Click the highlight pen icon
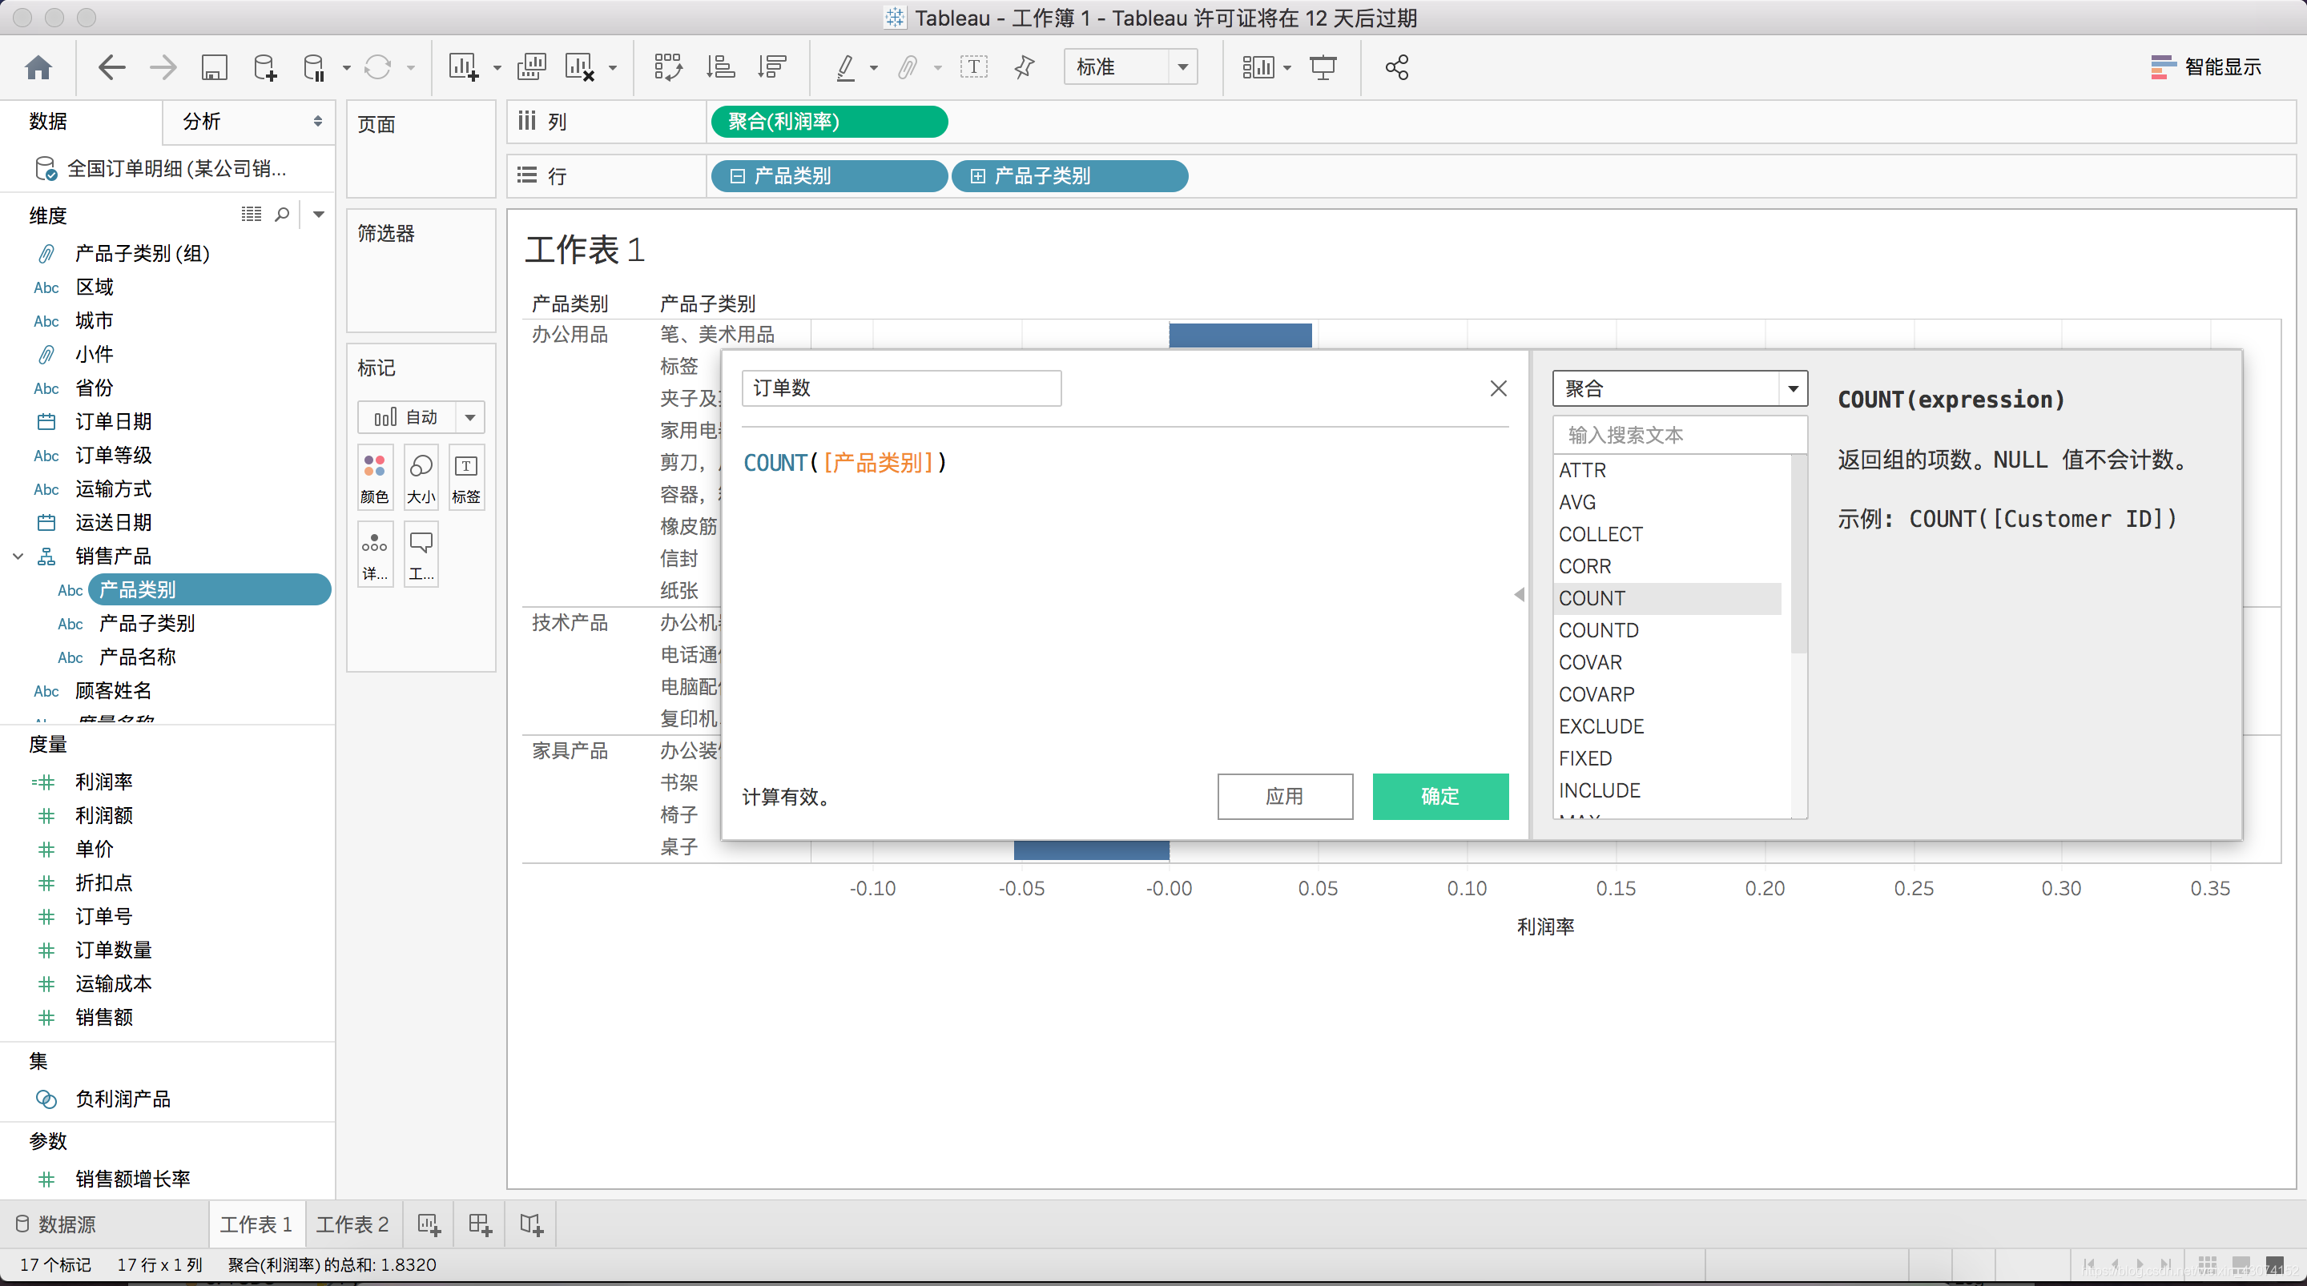This screenshot has width=2307, height=1286. click(844, 67)
